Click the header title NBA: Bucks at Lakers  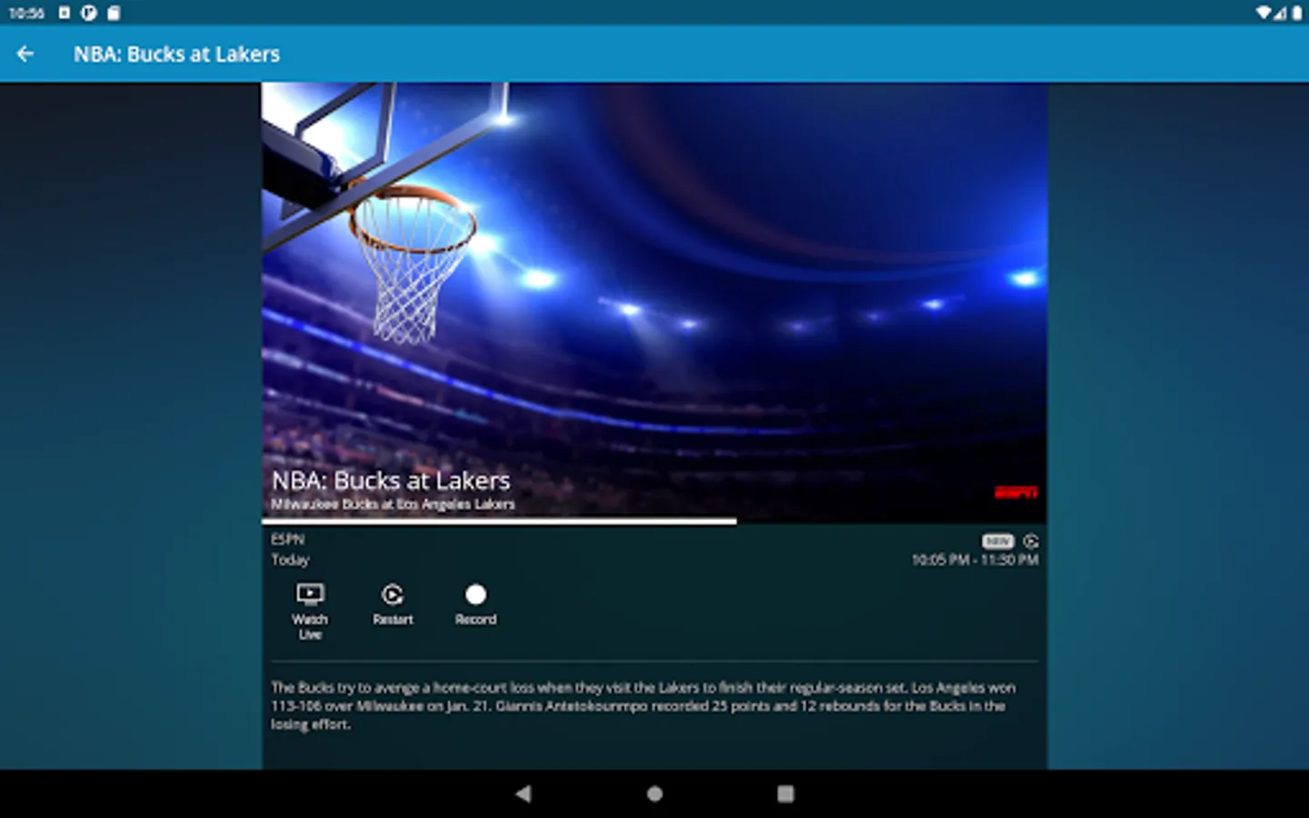point(176,55)
